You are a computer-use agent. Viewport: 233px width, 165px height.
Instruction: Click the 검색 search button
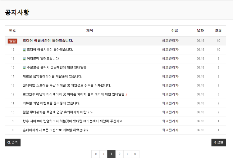13,142
